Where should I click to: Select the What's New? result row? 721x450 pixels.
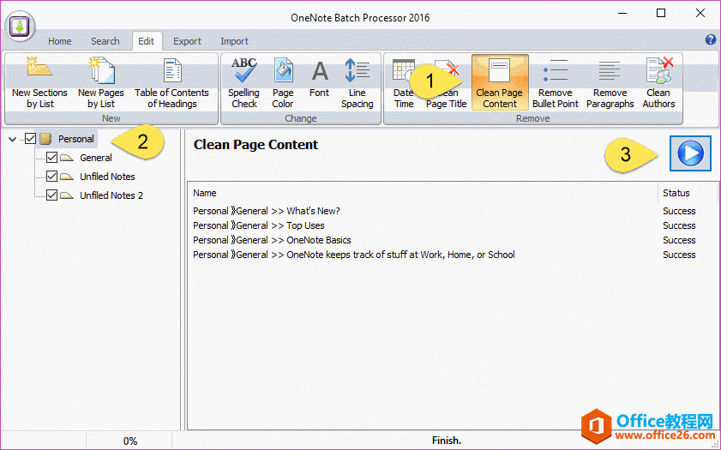(453, 211)
